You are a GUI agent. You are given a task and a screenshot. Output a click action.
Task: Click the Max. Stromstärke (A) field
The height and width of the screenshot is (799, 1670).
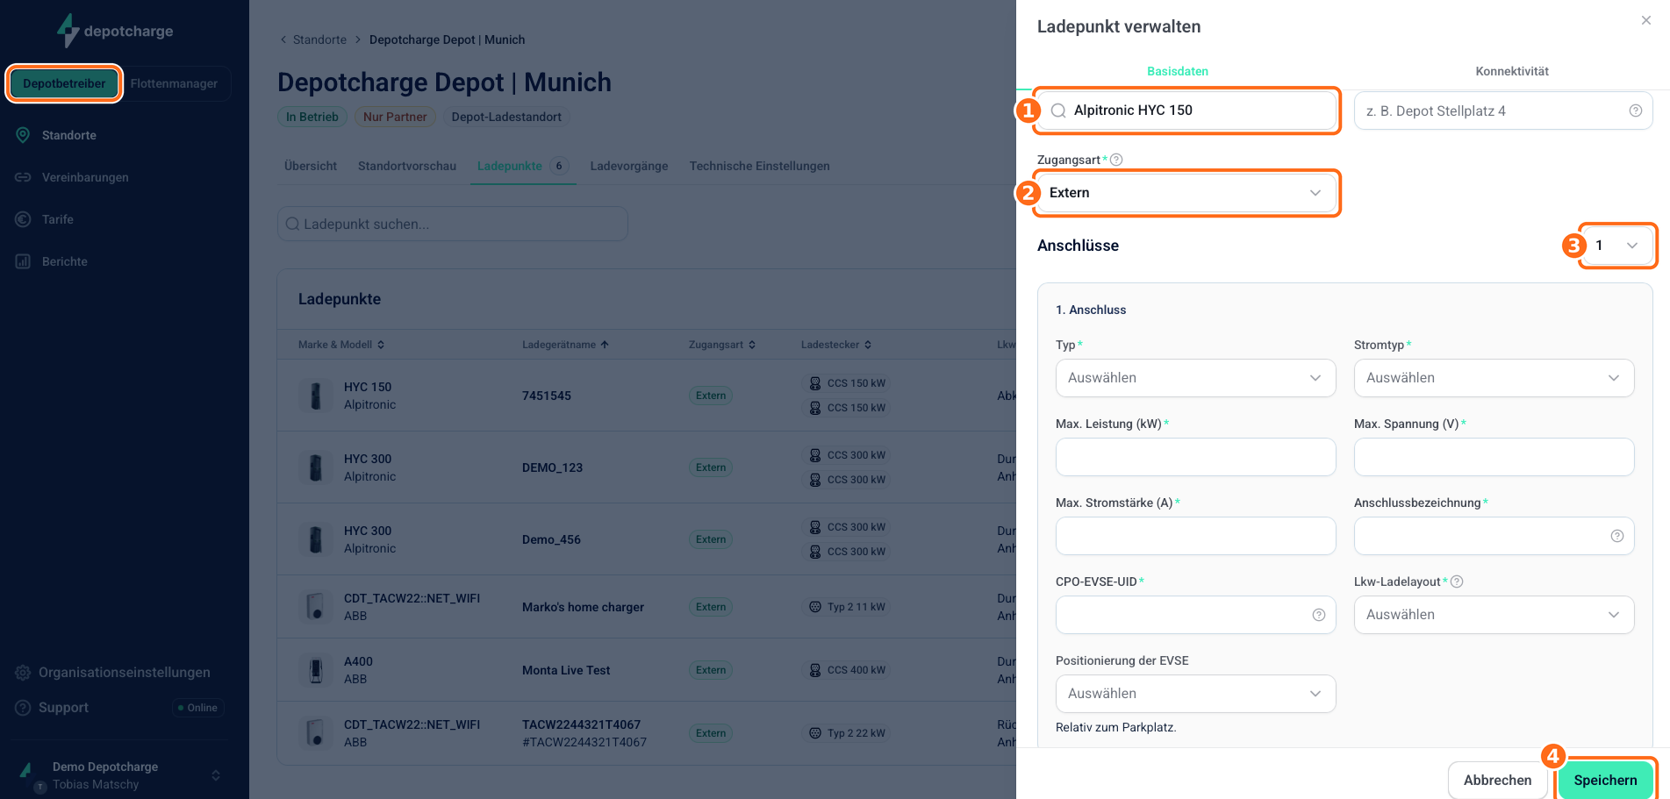1195,536
